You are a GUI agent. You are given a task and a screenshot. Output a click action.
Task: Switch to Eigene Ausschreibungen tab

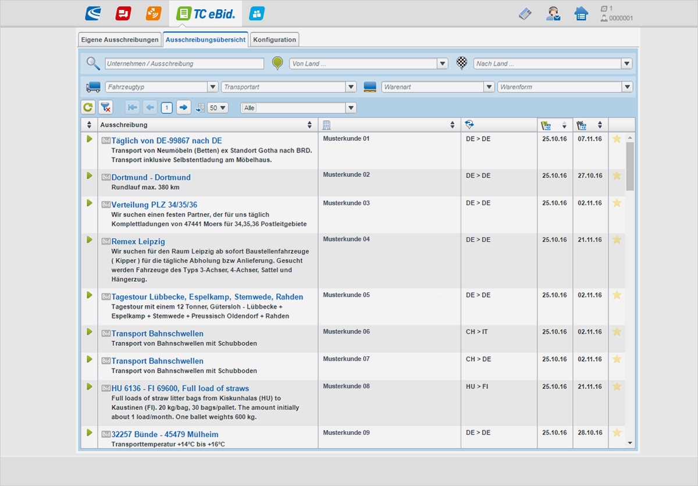(120, 40)
